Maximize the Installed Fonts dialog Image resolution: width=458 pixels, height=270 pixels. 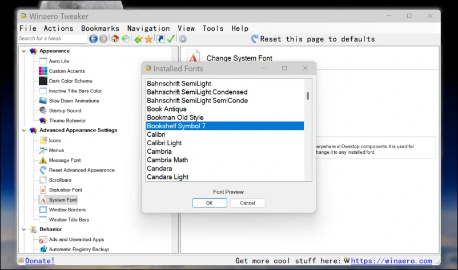pyautogui.click(x=284, y=68)
